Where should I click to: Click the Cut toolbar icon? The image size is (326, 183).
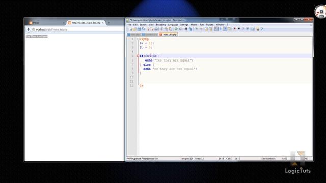(x=162, y=29)
